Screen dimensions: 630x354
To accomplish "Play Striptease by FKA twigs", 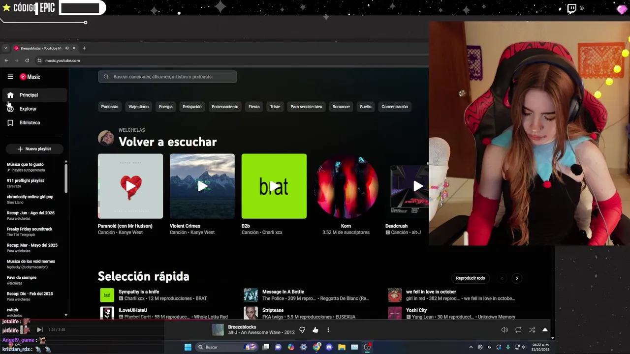I will click(x=251, y=313).
